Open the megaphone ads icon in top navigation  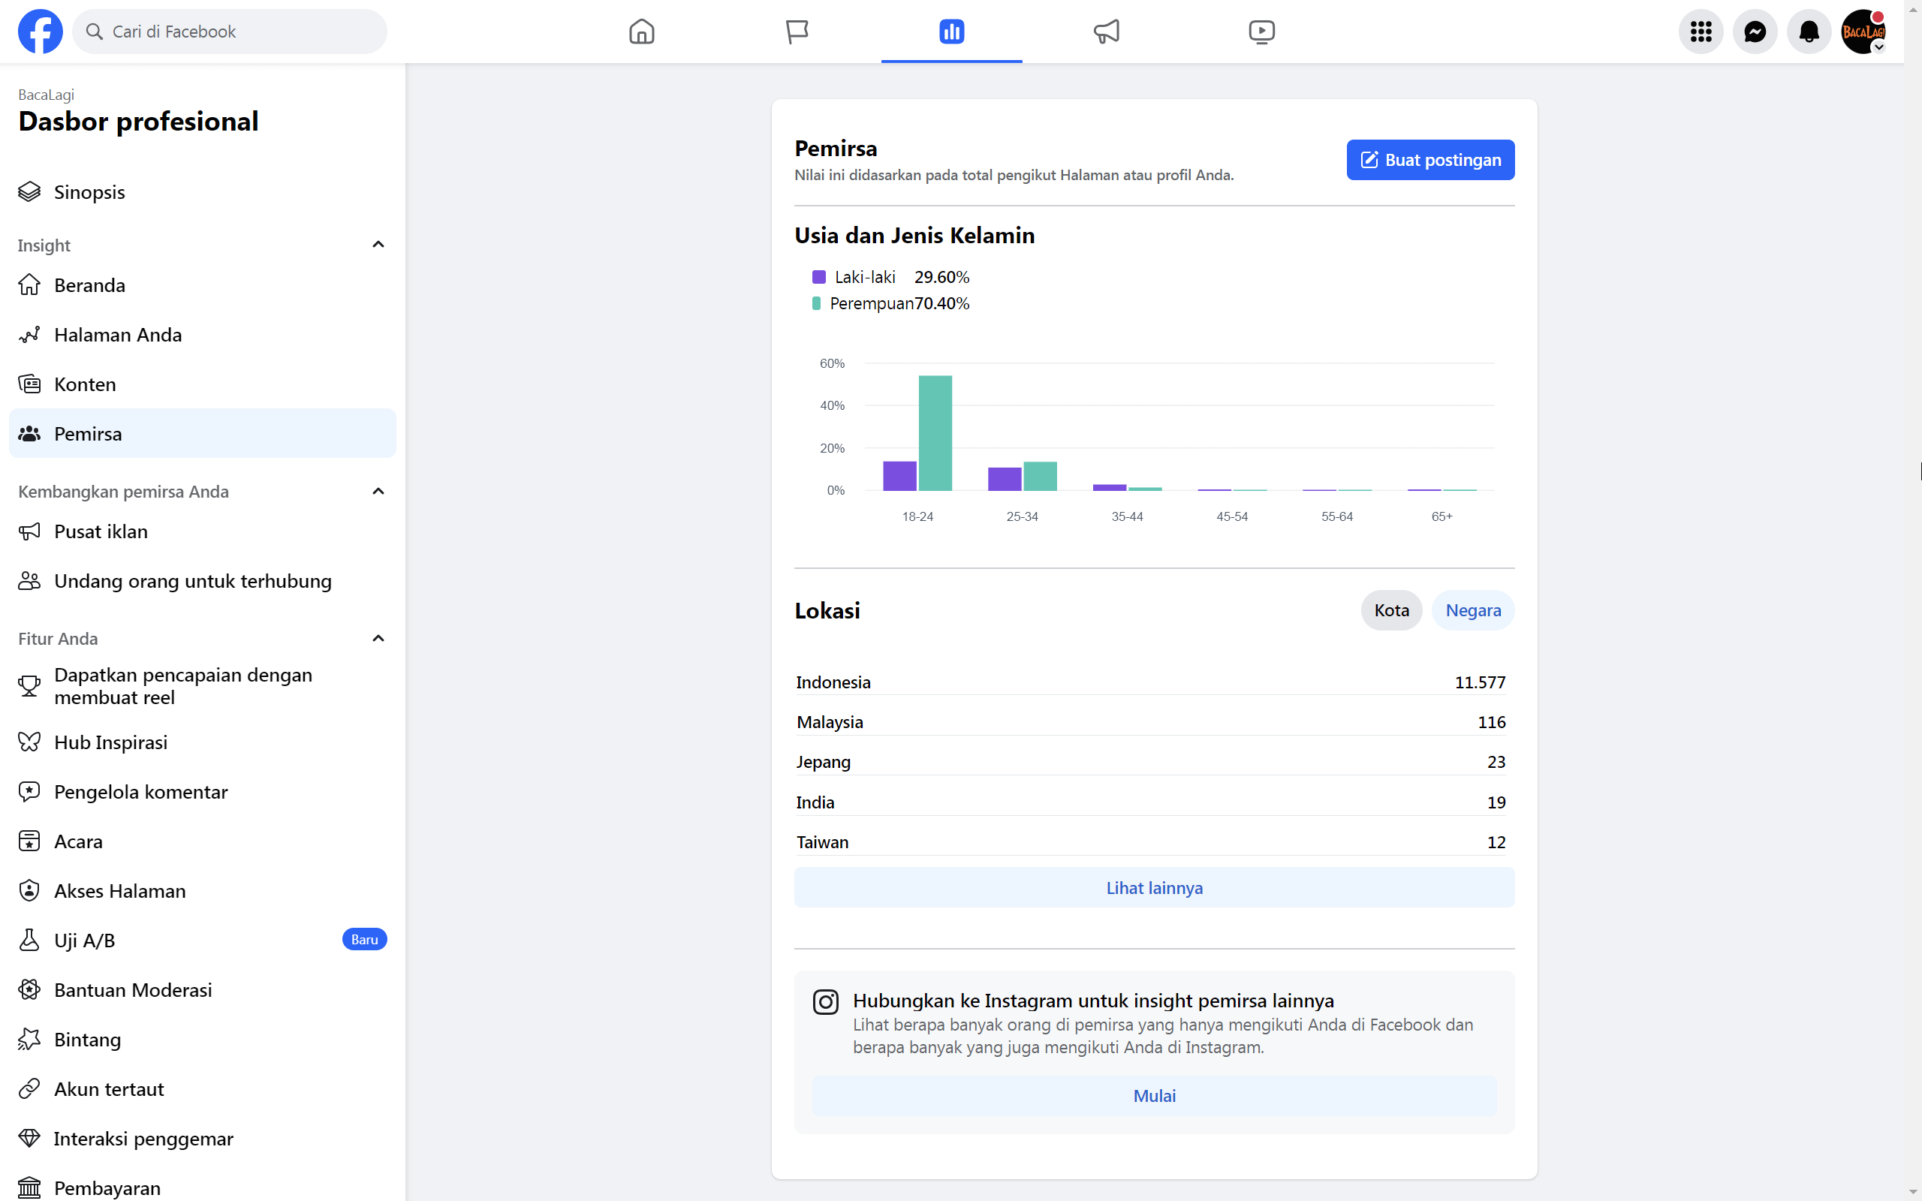coord(1106,32)
